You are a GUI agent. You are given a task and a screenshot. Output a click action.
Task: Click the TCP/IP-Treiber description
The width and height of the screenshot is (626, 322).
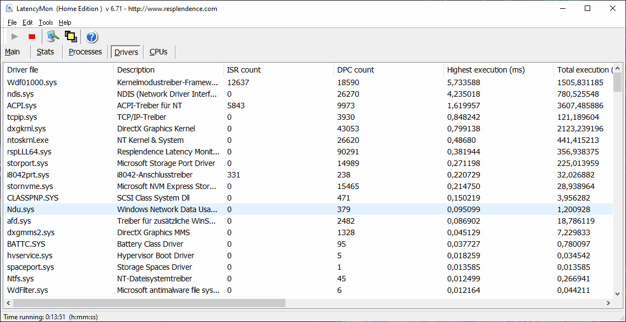(142, 117)
